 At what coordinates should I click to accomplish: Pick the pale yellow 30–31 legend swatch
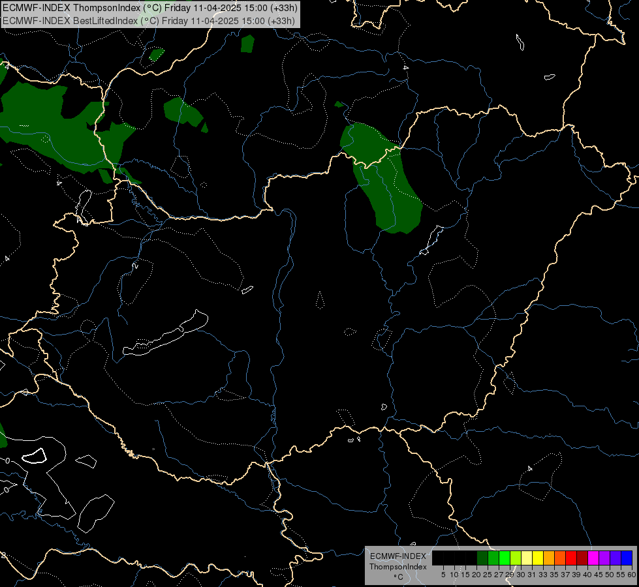pos(527,558)
